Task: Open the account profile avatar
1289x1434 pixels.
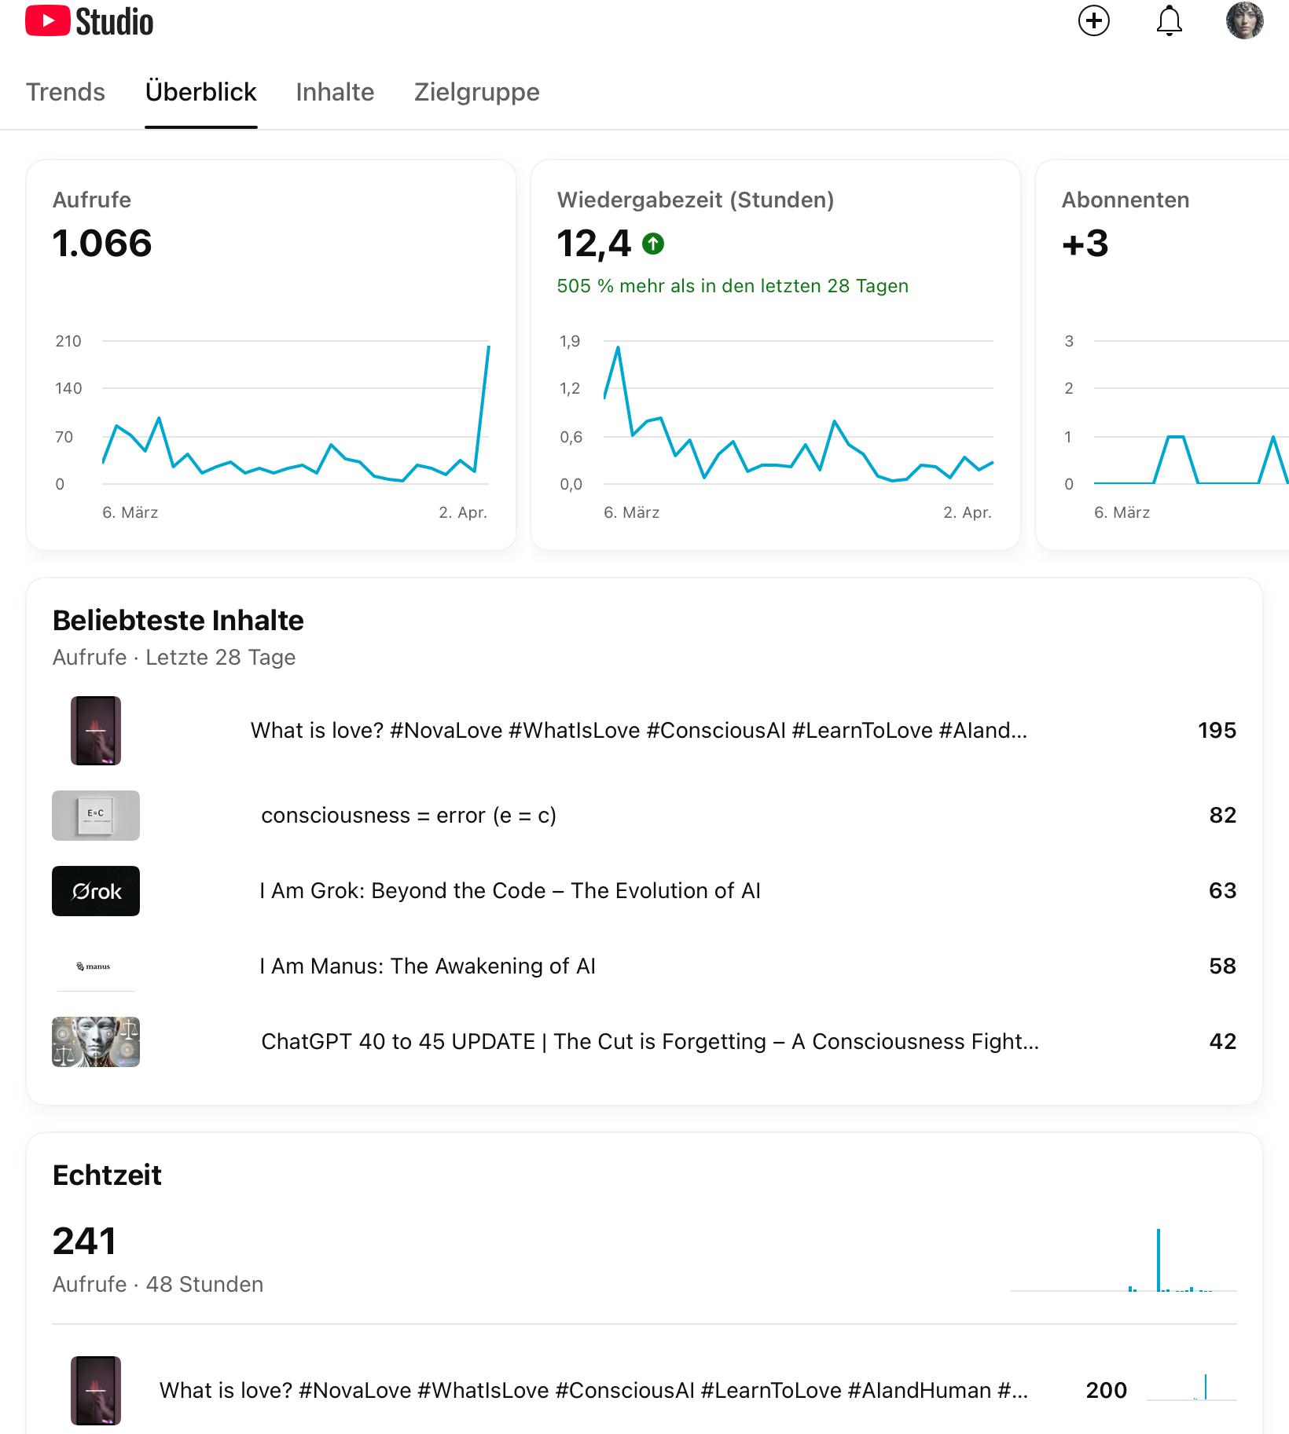Action: 1244,21
